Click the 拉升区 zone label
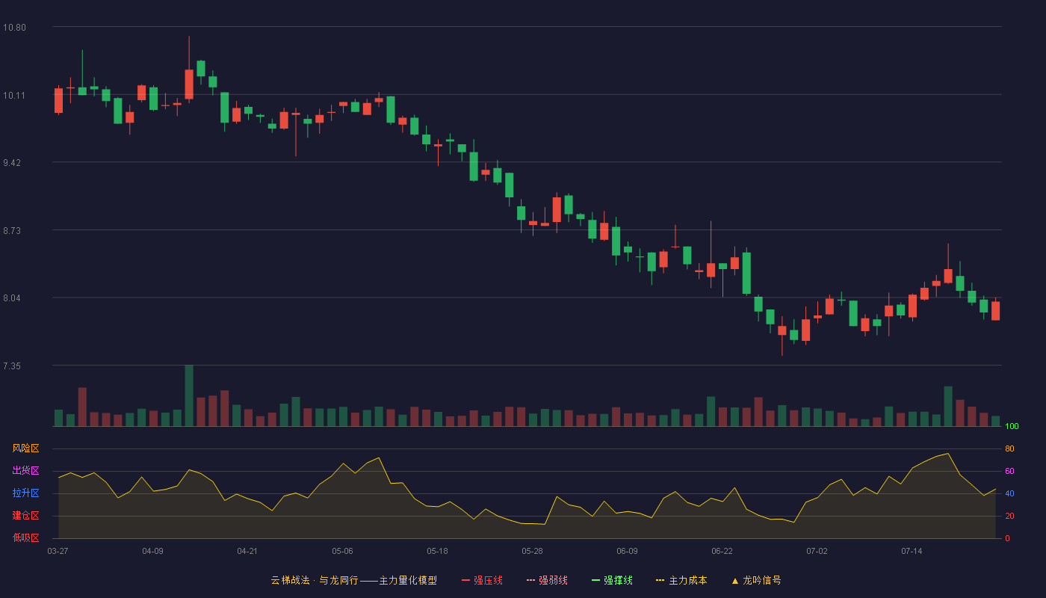Image resolution: width=1046 pixels, height=598 pixels. click(25, 493)
